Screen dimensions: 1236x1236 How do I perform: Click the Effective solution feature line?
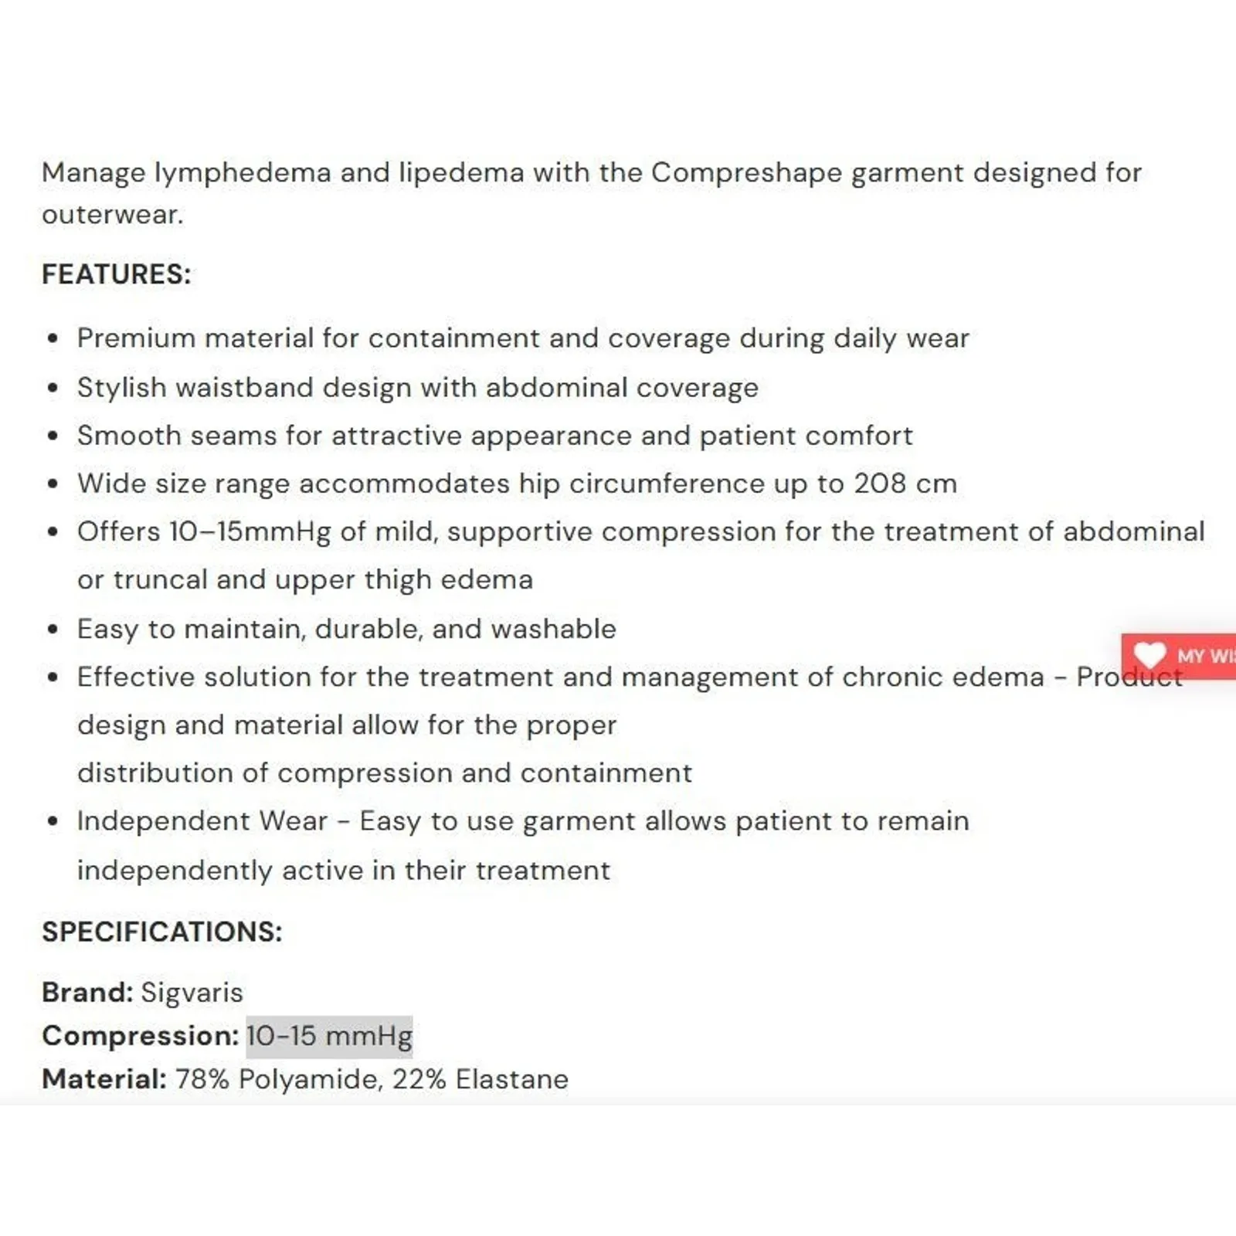(559, 677)
